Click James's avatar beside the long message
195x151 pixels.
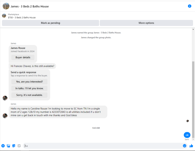5,116
